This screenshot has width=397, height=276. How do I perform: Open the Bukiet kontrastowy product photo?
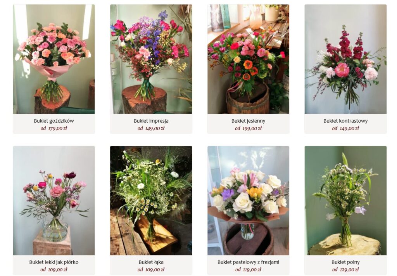(345, 59)
